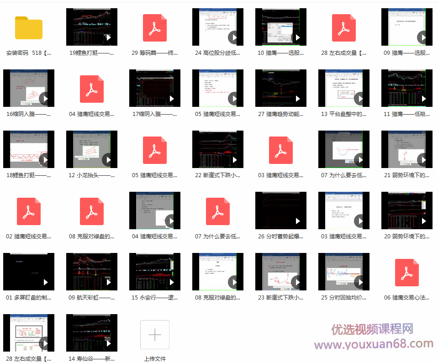
Task: Open the 19鲤鱼打挺 video thumbnail
Action: 91,27
